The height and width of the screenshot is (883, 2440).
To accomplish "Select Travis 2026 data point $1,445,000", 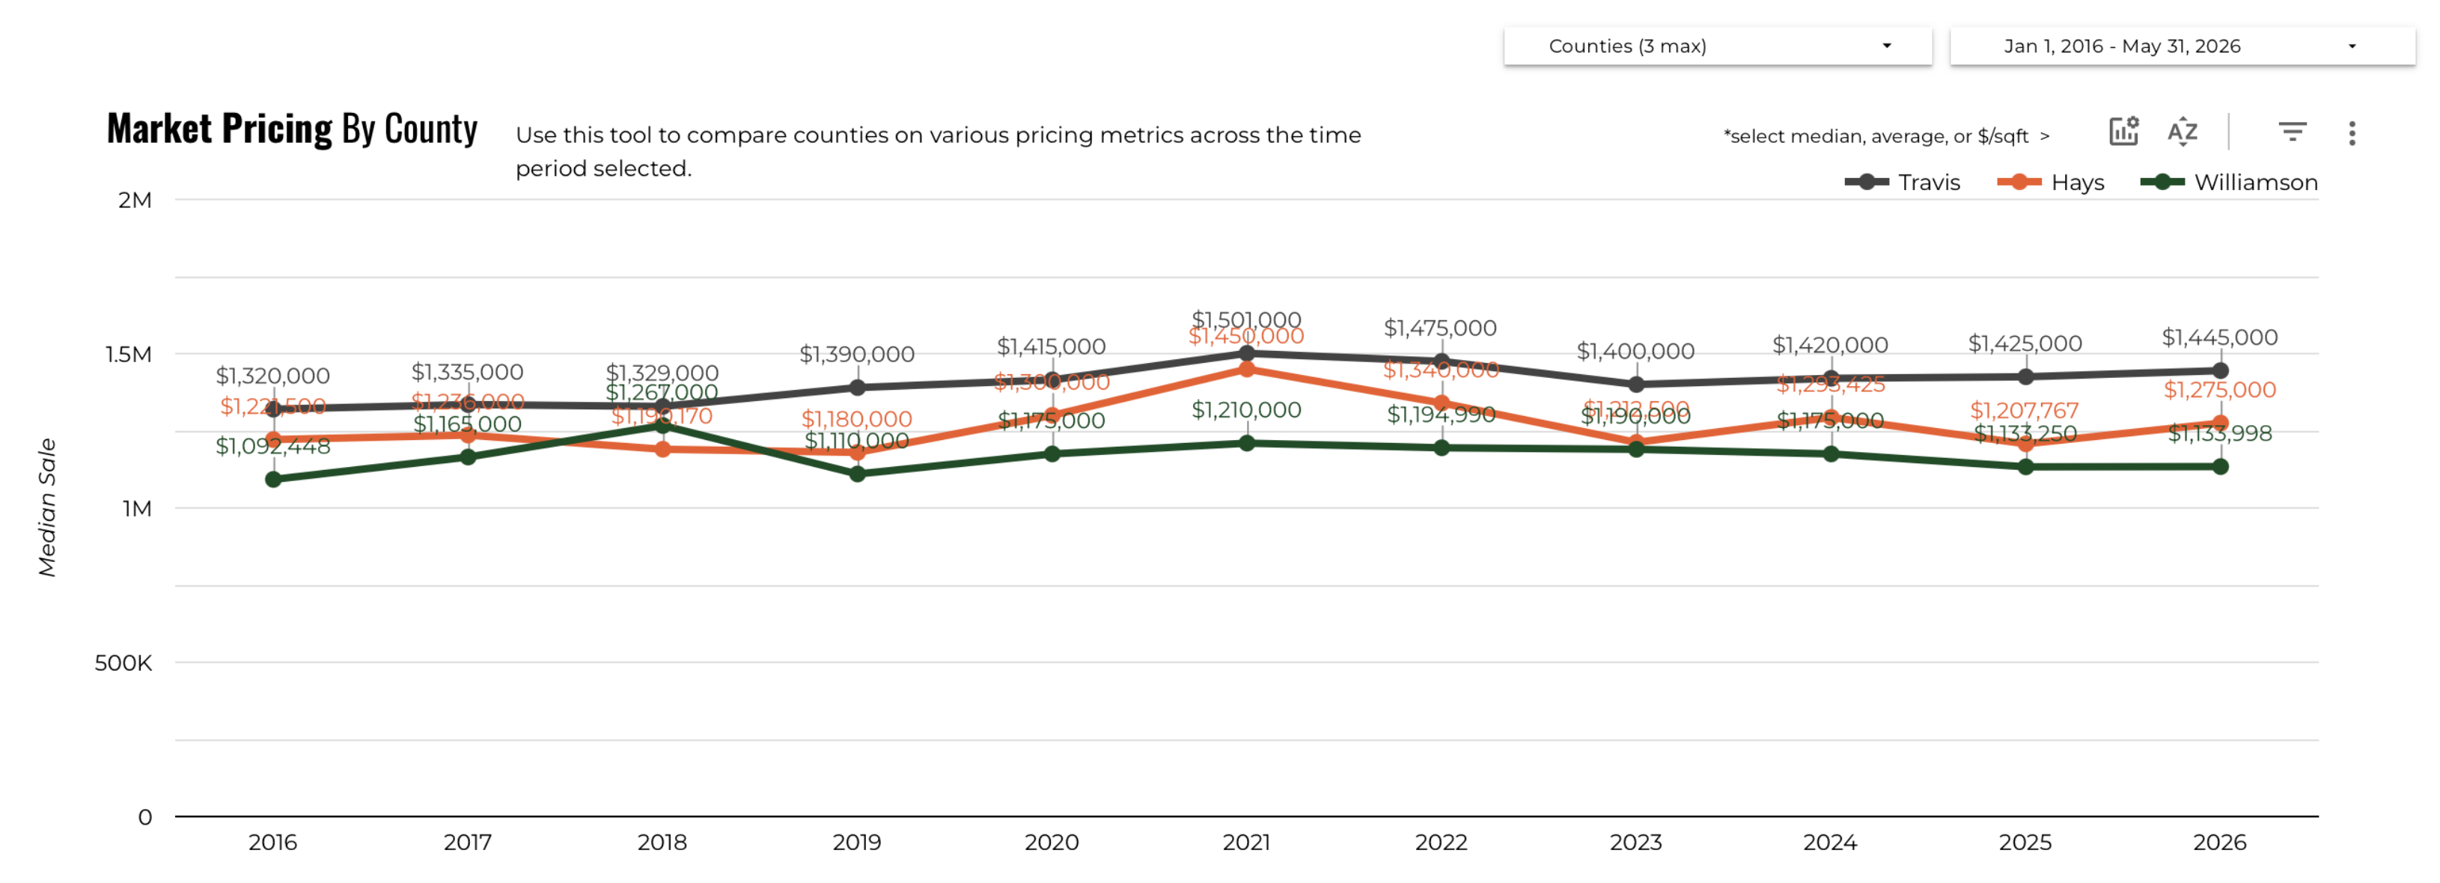I will (x=2220, y=370).
